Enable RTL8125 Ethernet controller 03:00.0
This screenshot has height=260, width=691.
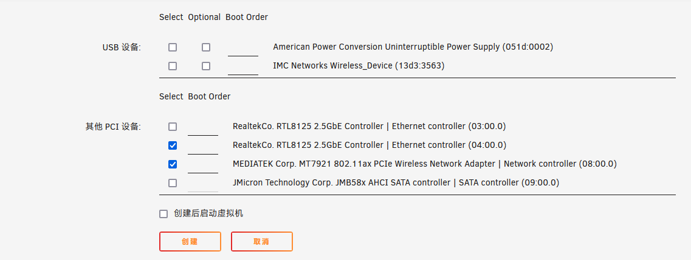tap(173, 127)
